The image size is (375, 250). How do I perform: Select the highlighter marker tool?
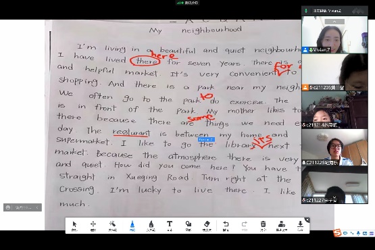pyautogui.click(x=151, y=226)
